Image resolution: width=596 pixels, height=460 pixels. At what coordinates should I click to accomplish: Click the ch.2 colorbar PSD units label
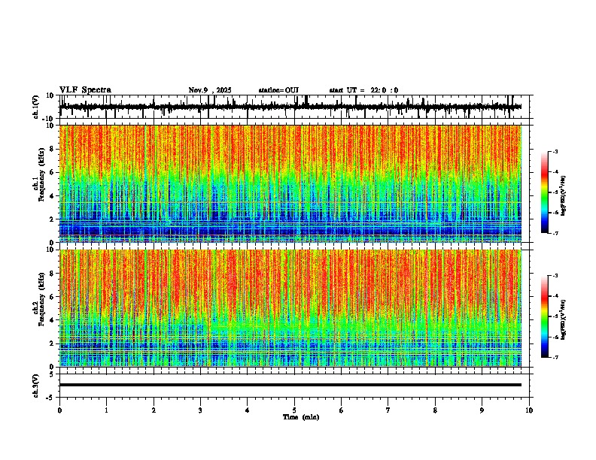point(563,320)
